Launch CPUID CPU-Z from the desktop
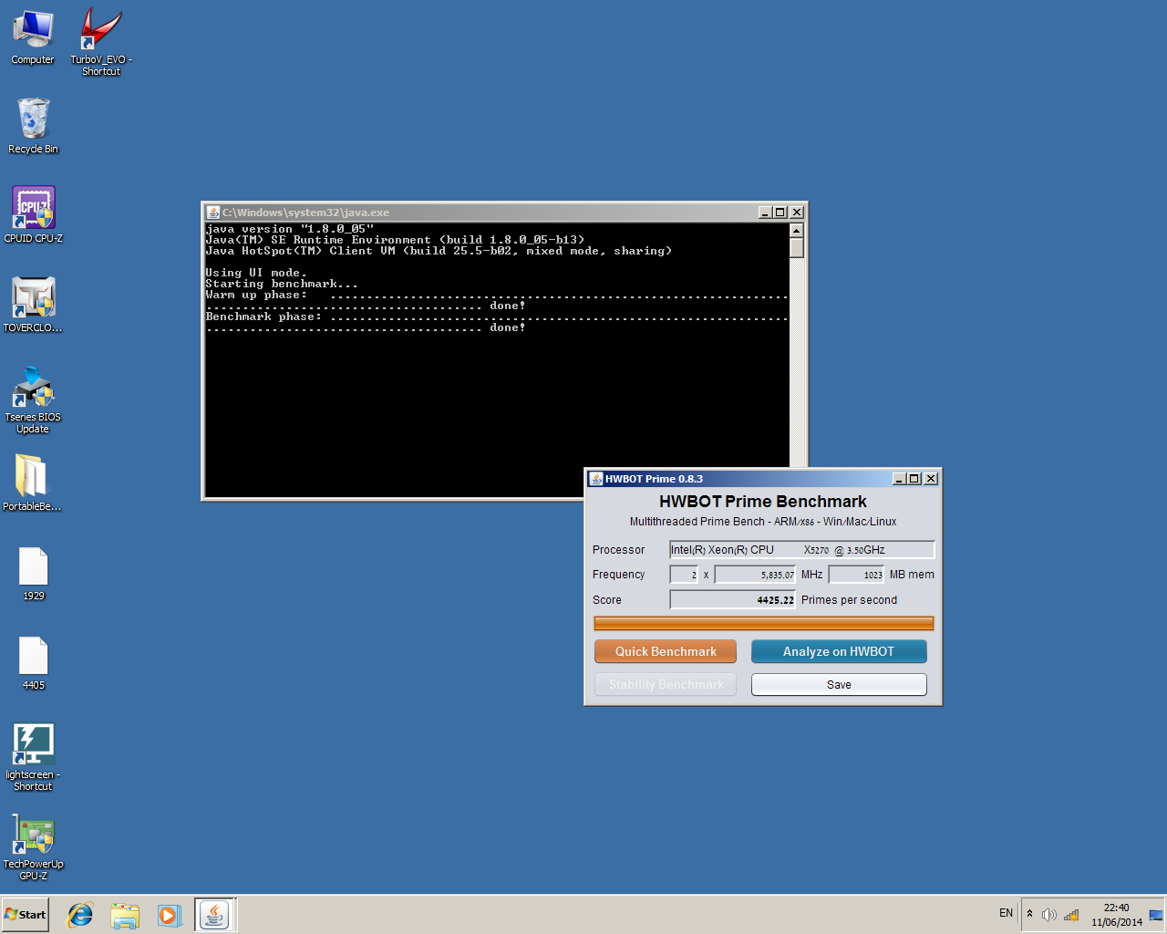The image size is (1167, 934). pyautogui.click(x=33, y=215)
